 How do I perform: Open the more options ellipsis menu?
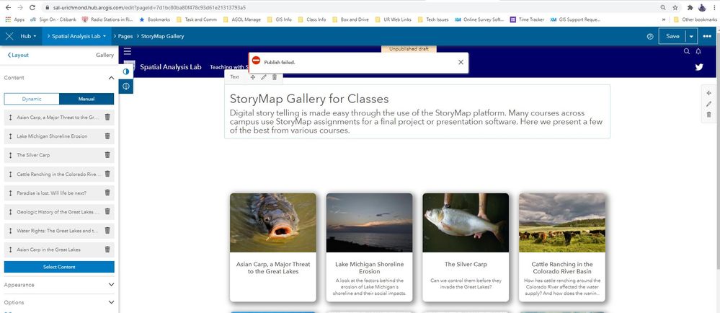(x=707, y=36)
